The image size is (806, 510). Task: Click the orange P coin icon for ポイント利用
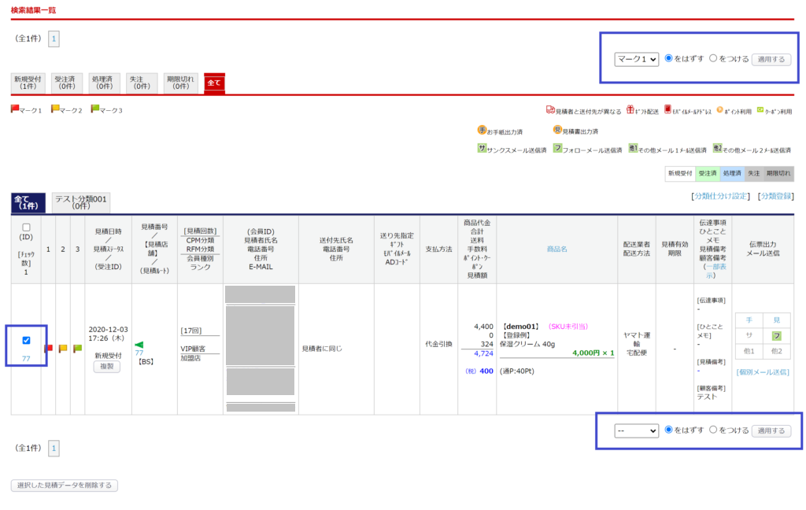click(x=719, y=110)
